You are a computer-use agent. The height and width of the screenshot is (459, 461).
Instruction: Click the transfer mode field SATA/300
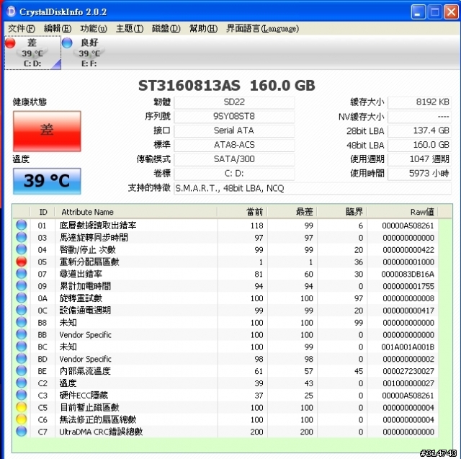pyautogui.click(x=234, y=159)
